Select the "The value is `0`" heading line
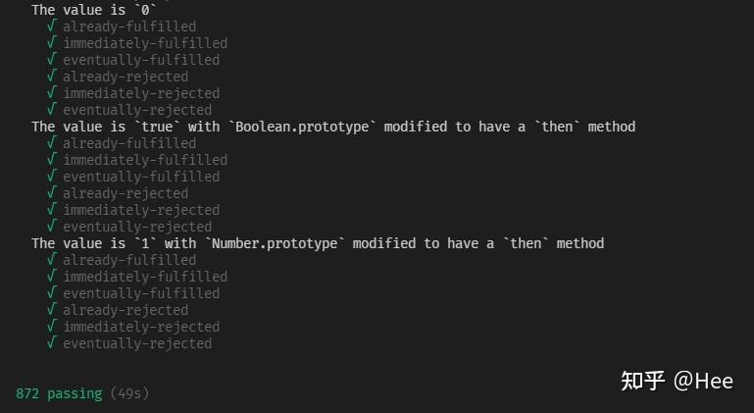The width and height of the screenshot is (754, 413). click(x=94, y=10)
